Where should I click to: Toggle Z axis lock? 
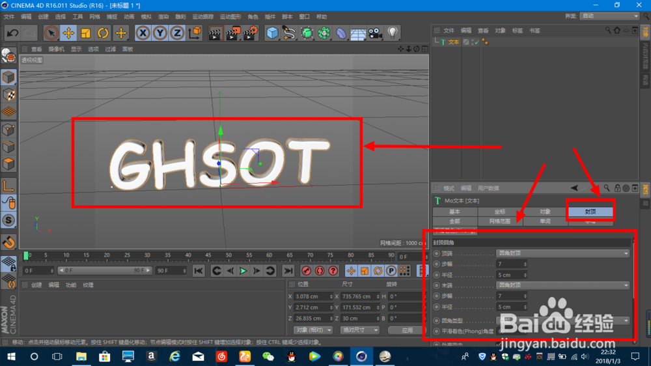pos(177,33)
